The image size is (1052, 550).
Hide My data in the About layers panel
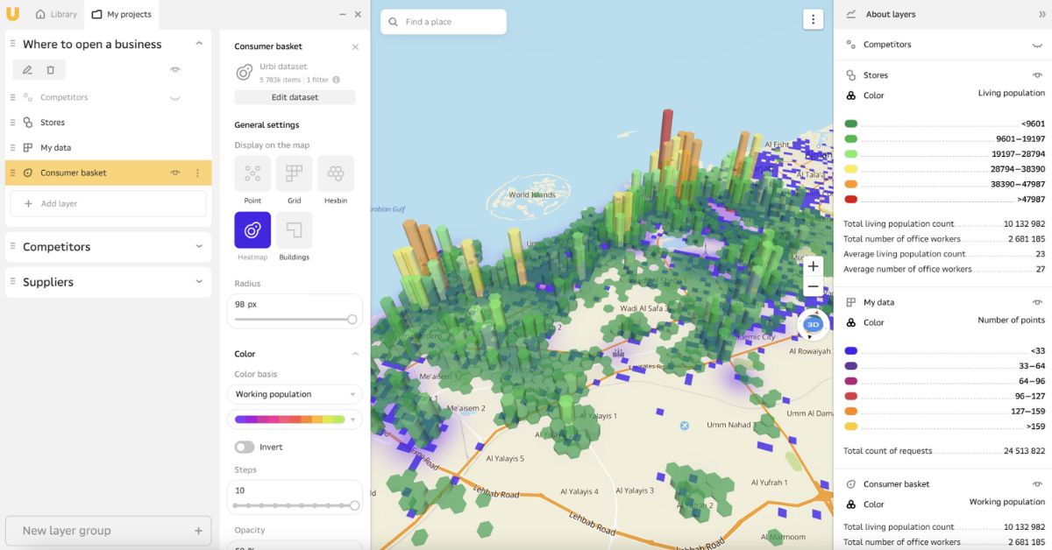[x=1037, y=302]
